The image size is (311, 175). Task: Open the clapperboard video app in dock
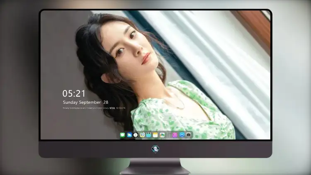(148, 135)
